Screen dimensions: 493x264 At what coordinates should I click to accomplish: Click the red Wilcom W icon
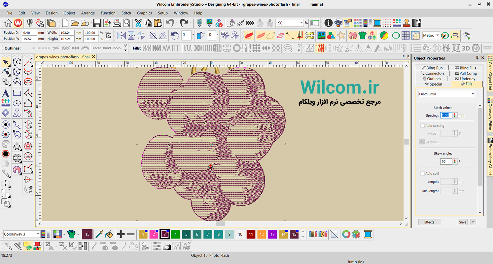click(x=18, y=23)
